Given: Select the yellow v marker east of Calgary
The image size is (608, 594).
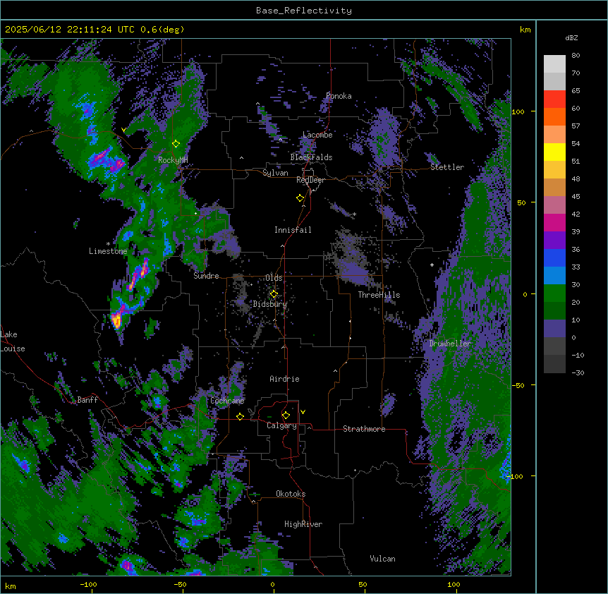Looking at the screenshot, I should pyautogui.click(x=303, y=412).
